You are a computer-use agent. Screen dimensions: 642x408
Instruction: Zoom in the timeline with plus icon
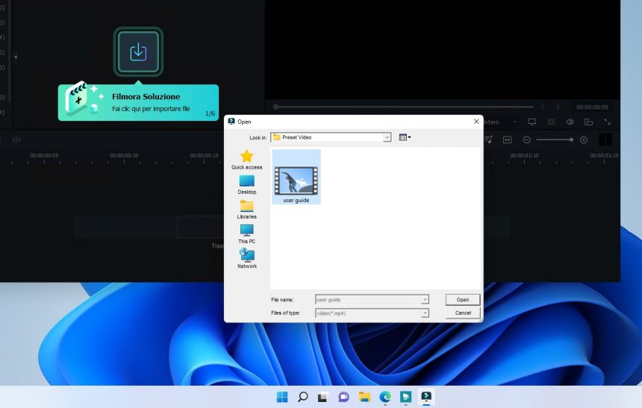click(x=584, y=140)
